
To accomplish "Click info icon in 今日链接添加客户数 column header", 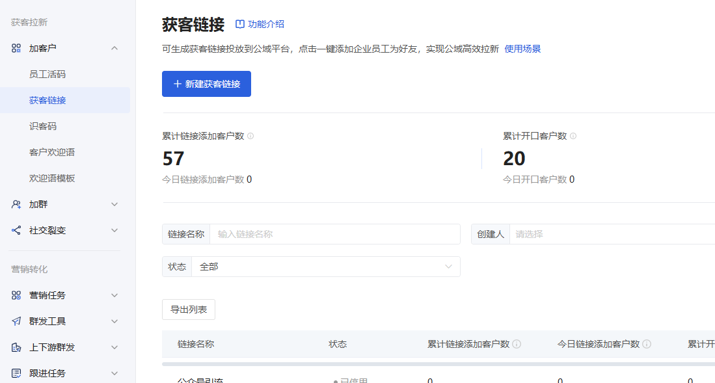I will click(647, 344).
